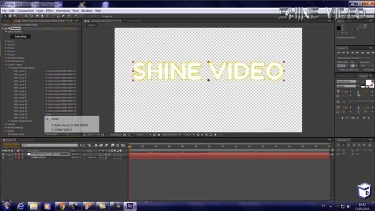
Task: Toggle Full Screen checkbox in Preview
Action: (362, 70)
